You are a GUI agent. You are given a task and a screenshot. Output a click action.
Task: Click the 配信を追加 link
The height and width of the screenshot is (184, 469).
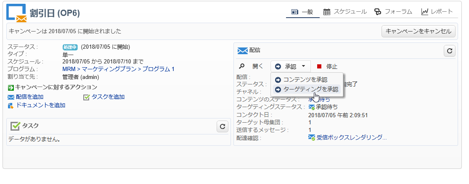click(29, 97)
